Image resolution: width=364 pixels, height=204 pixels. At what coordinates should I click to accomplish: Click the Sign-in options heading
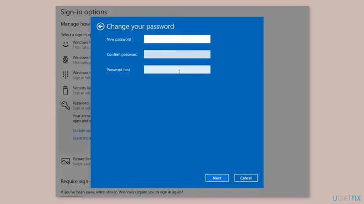[84, 12]
